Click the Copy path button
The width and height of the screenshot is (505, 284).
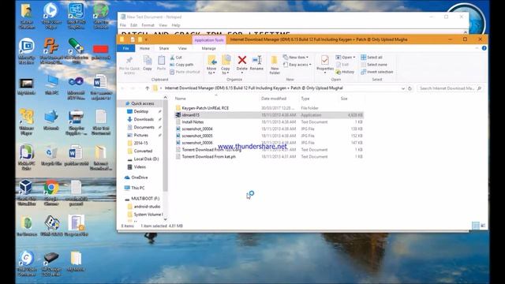[x=181, y=65]
